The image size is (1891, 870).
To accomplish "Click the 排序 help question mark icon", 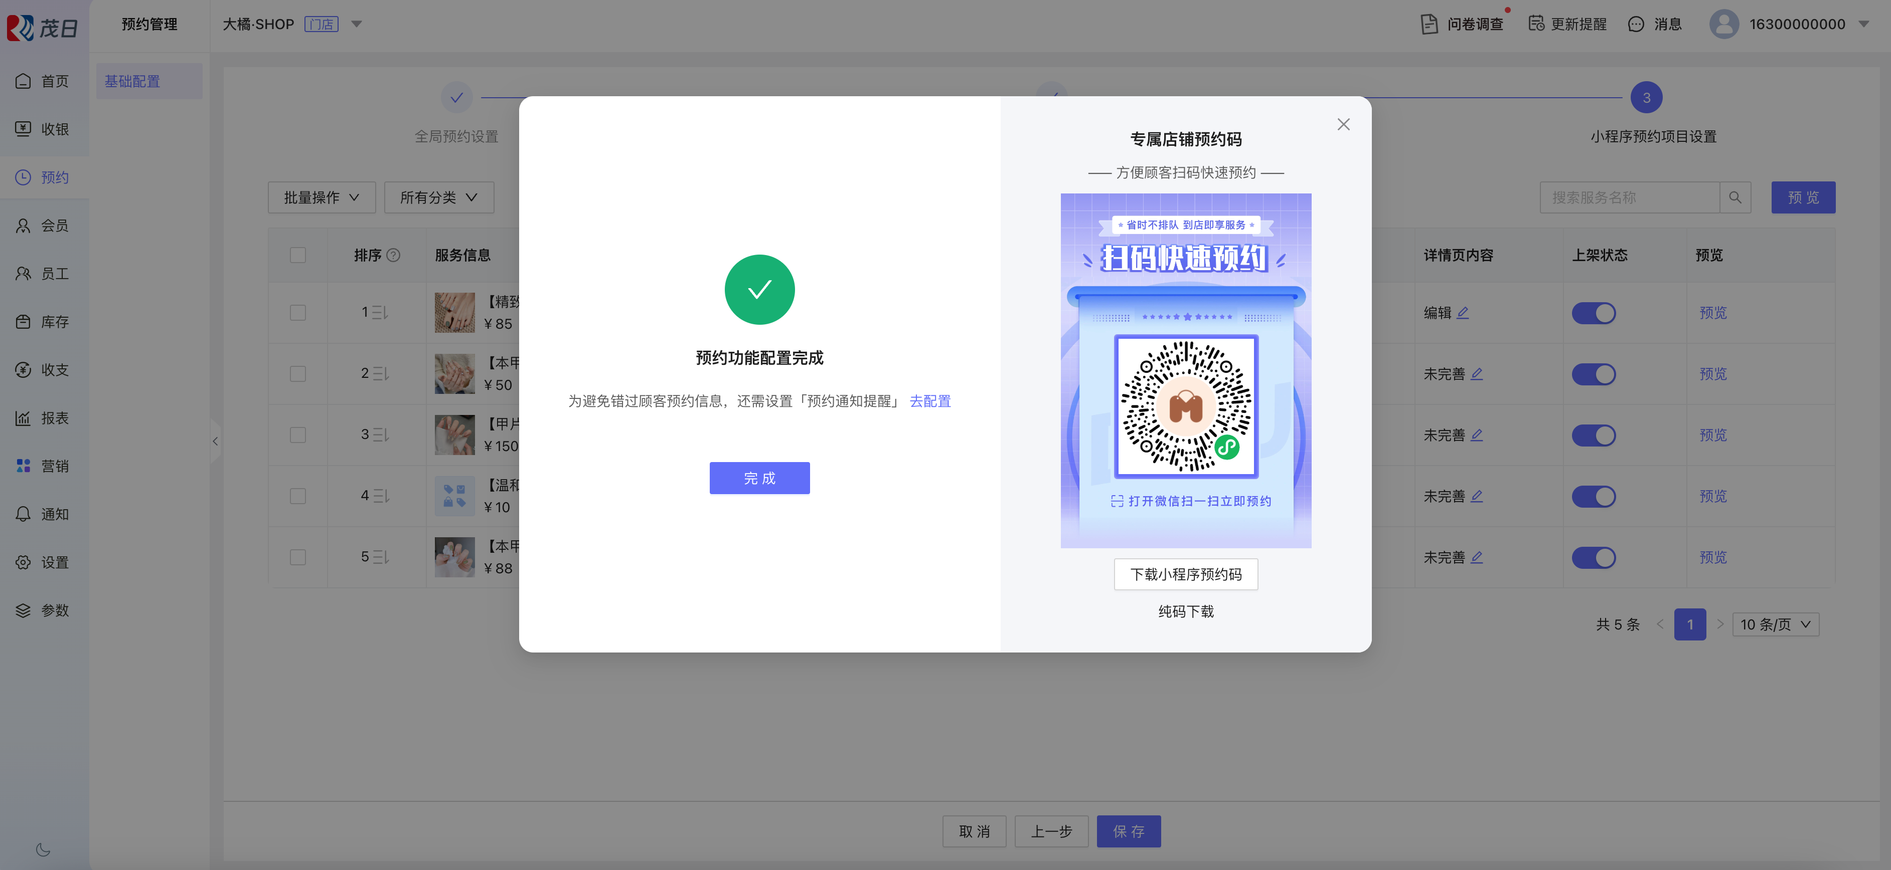I will pyautogui.click(x=393, y=255).
